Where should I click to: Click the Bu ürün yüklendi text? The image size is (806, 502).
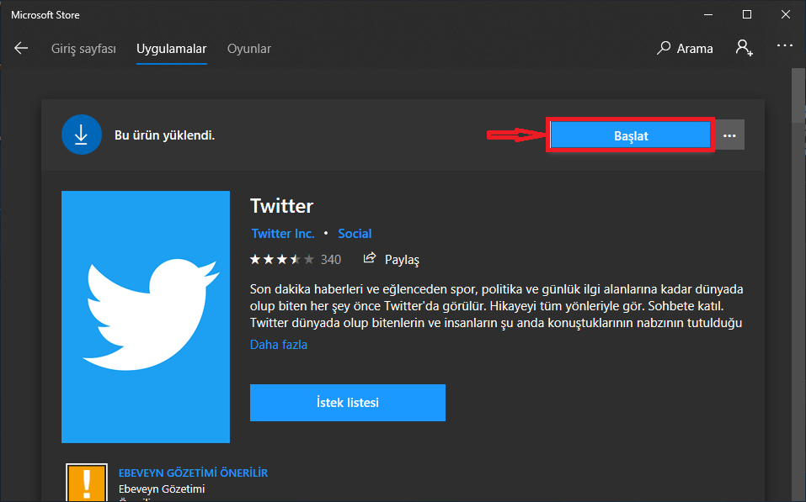coord(164,135)
